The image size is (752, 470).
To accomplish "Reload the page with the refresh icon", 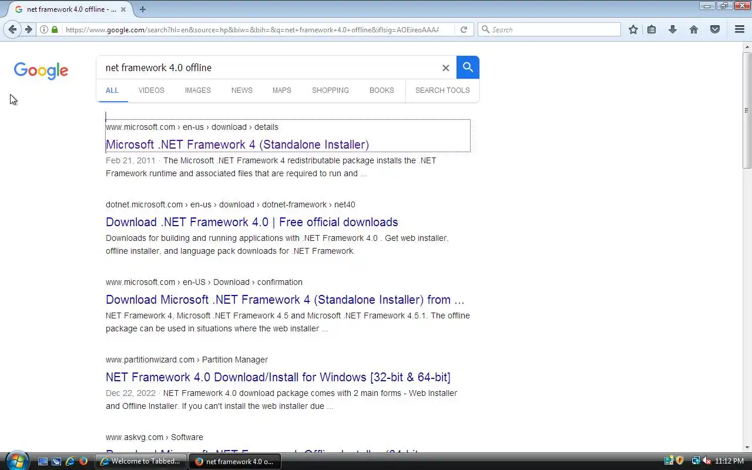I will 464,29.
